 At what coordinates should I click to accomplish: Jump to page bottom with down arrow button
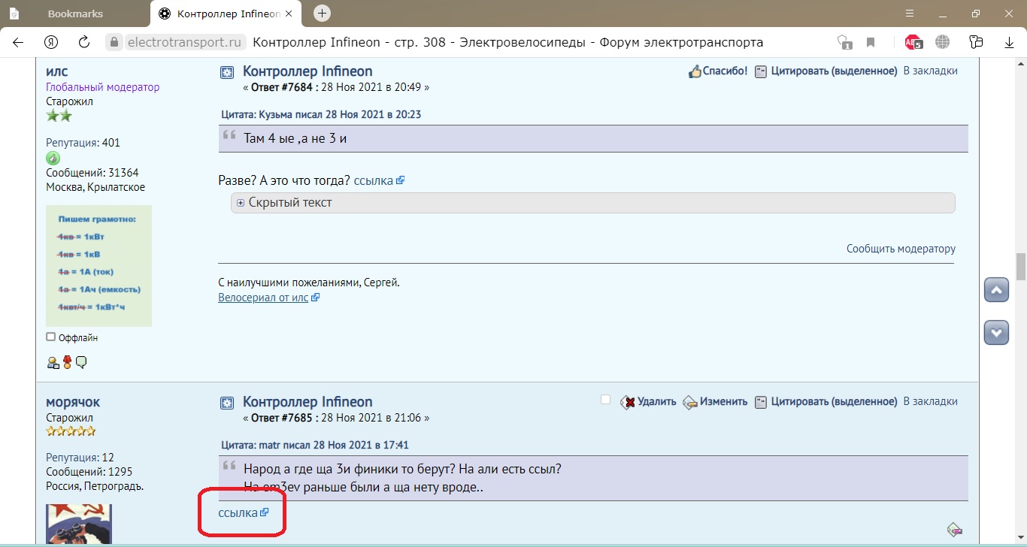click(996, 332)
